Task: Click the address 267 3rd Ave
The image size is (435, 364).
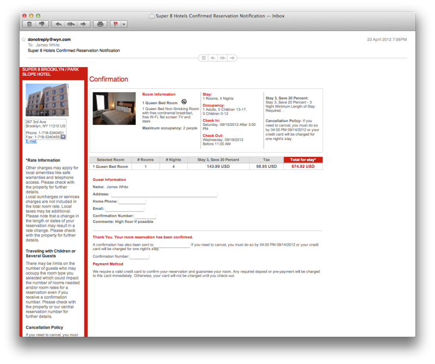Action: pos(36,122)
